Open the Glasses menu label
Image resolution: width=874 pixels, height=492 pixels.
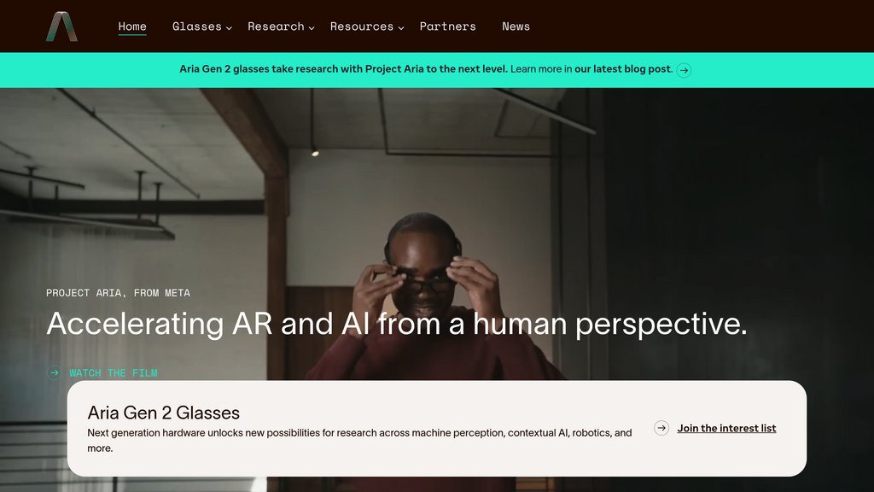[x=196, y=26]
